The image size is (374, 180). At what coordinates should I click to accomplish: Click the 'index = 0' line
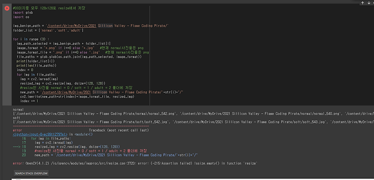(25, 70)
